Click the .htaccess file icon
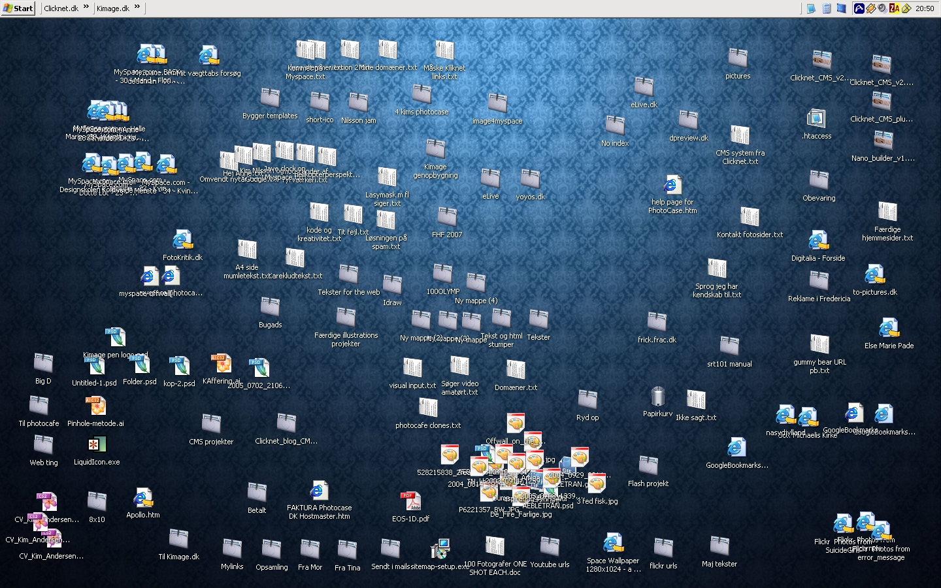Image resolution: width=941 pixels, height=588 pixels. pos(816,119)
